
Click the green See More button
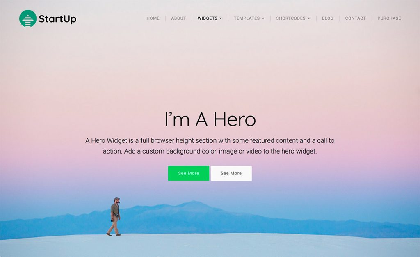pos(189,173)
